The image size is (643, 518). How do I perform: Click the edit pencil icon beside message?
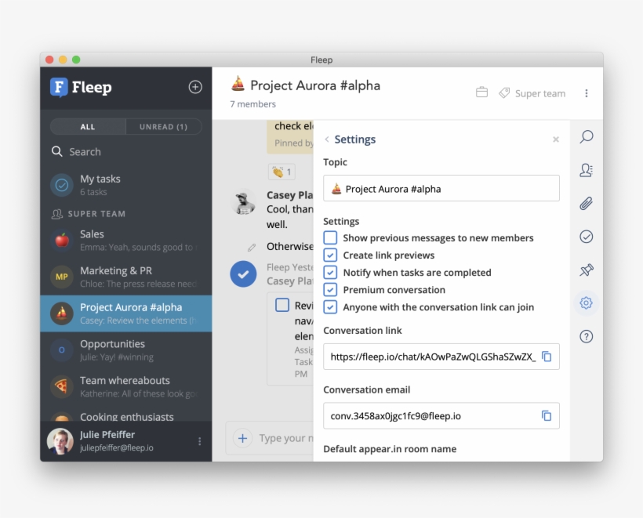coord(252,247)
